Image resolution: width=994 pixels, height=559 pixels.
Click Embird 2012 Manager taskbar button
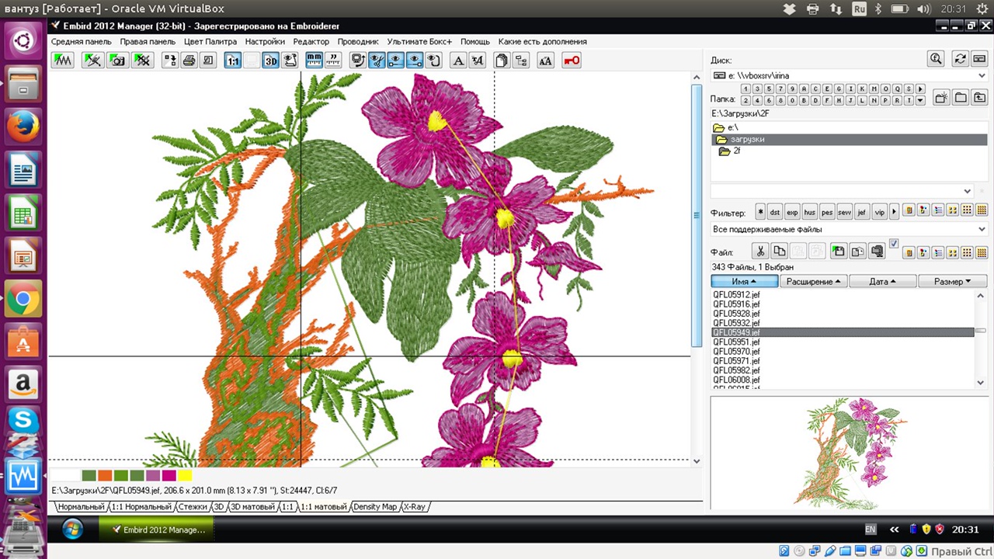click(x=155, y=529)
